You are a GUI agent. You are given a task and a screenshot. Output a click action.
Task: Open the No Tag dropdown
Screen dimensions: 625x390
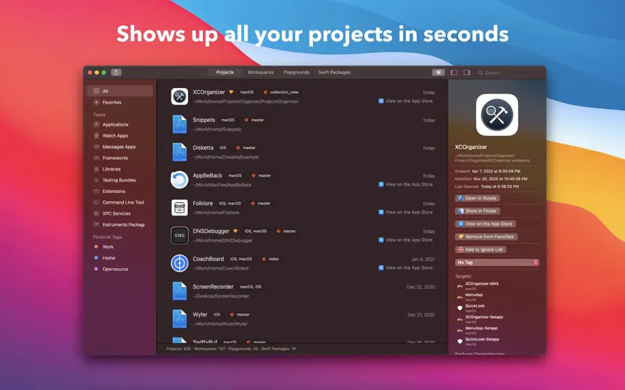click(x=497, y=263)
